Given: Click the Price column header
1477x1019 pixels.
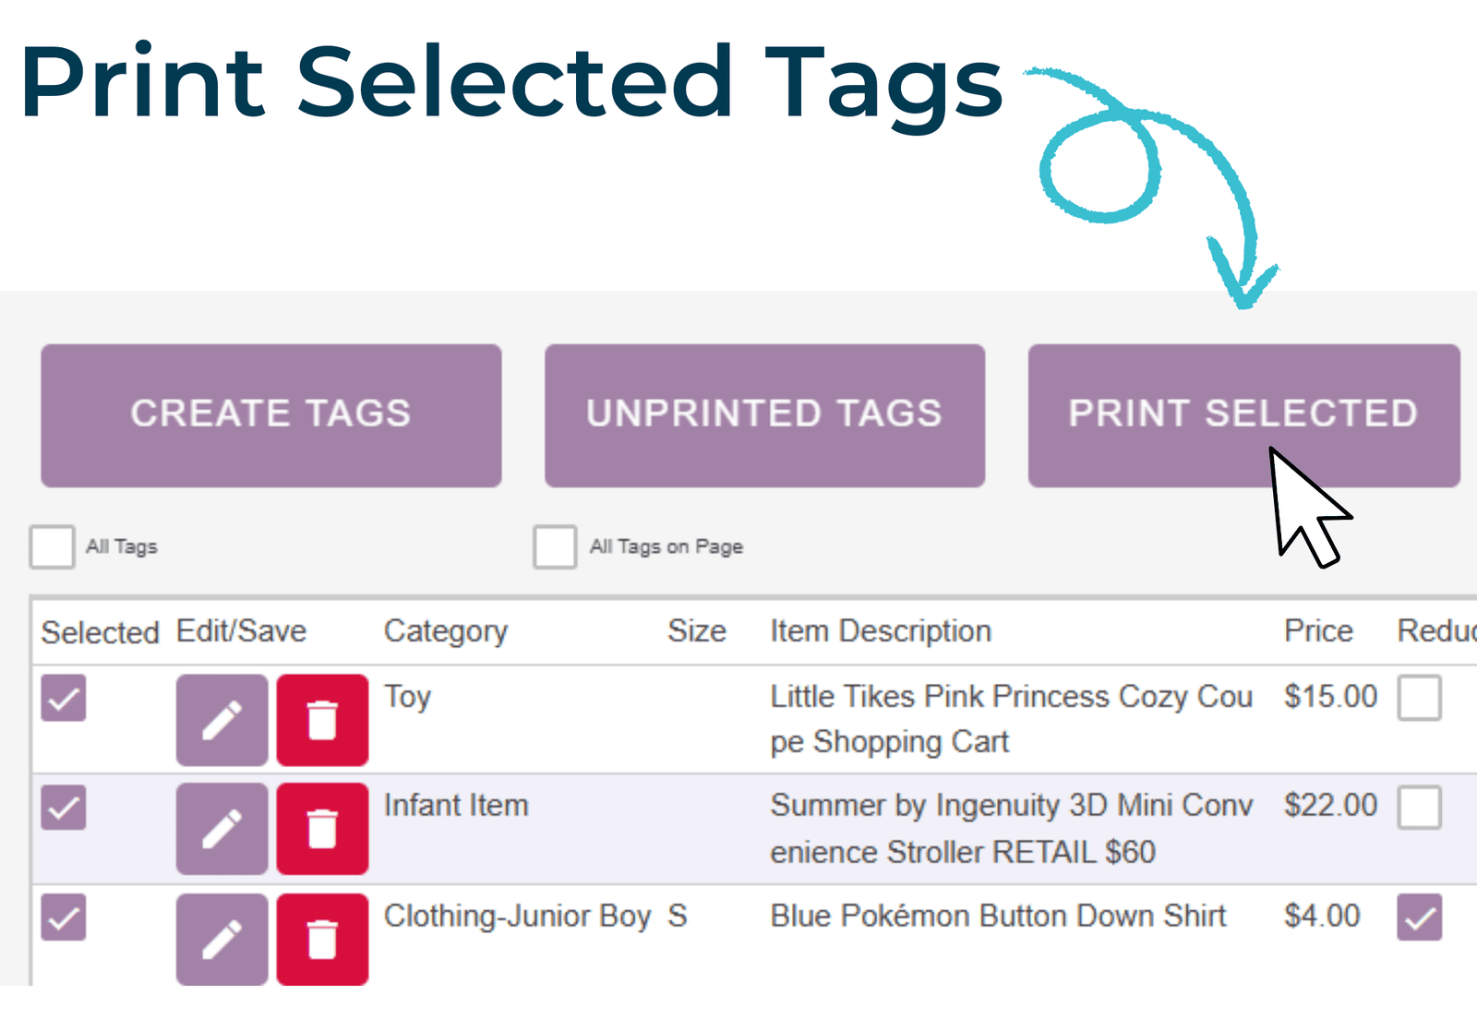Looking at the screenshot, I should click(1318, 631).
